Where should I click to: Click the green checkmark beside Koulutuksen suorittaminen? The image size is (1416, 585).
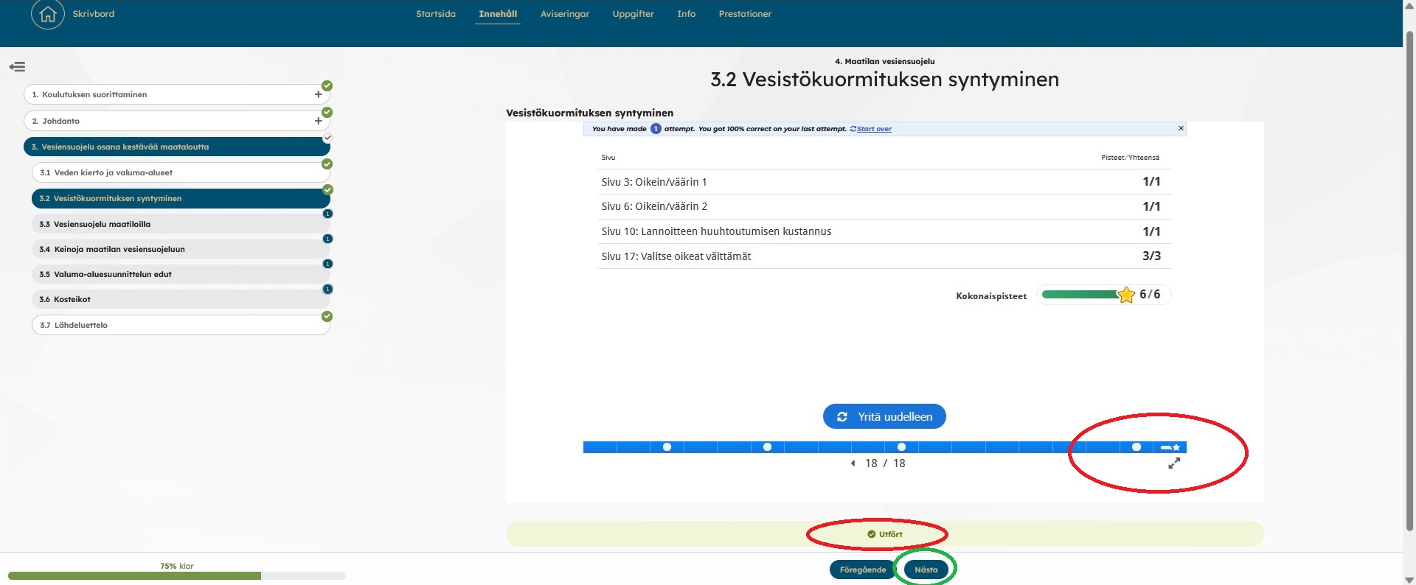[327, 86]
